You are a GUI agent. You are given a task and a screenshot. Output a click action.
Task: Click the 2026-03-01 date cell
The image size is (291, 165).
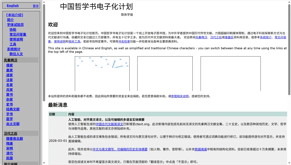pyautogui.click(x=58, y=141)
